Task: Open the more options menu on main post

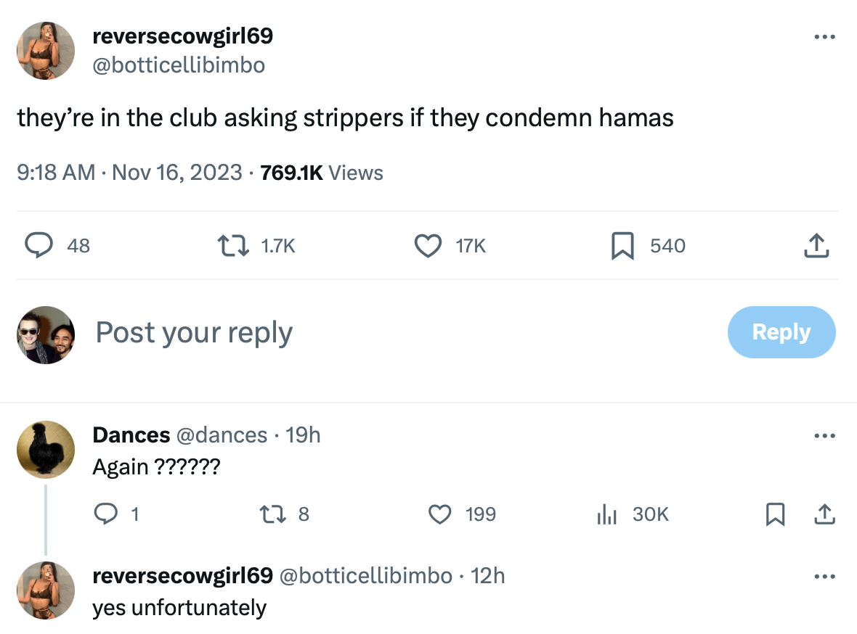Action: pos(824,37)
